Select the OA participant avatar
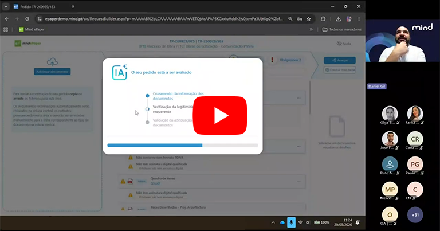The height and width of the screenshot is (231, 440). pos(390,215)
